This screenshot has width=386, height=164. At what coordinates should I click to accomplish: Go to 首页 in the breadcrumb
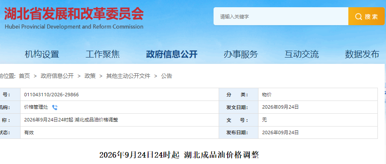[24, 76]
